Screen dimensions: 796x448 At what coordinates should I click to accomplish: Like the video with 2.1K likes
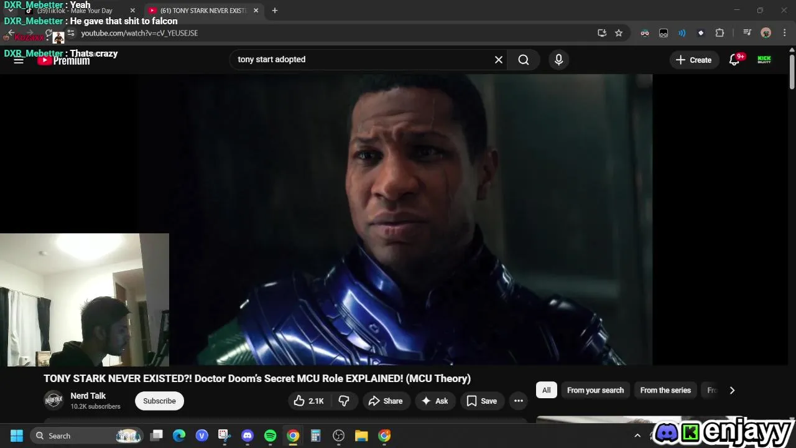[x=310, y=401]
